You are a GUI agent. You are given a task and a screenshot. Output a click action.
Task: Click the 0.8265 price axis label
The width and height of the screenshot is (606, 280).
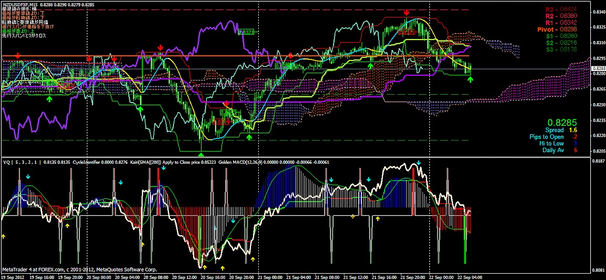[599, 89]
